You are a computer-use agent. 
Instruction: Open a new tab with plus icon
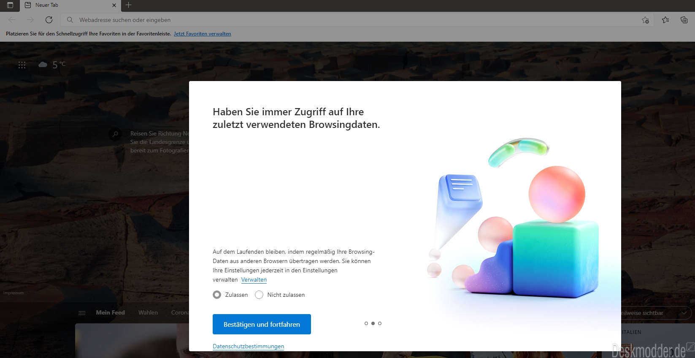tap(129, 5)
